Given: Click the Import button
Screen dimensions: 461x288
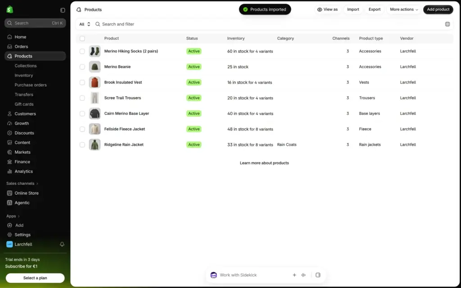Looking at the screenshot, I should point(353,9).
